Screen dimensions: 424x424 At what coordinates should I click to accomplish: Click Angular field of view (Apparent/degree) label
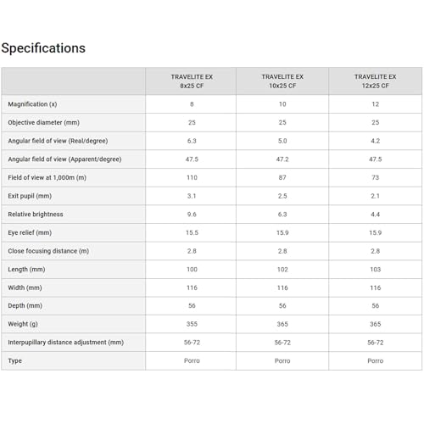64,159
